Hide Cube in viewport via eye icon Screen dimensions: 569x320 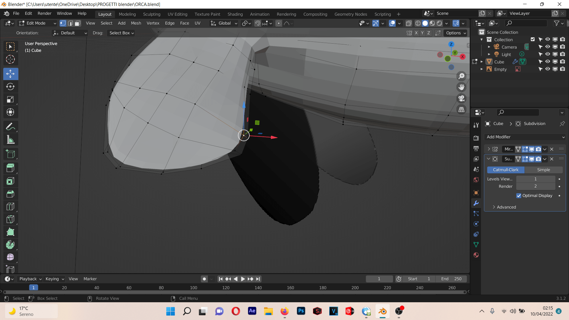pyautogui.click(x=548, y=62)
